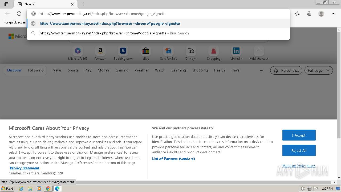
Task: Open the Weather category
Action: [142, 70]
